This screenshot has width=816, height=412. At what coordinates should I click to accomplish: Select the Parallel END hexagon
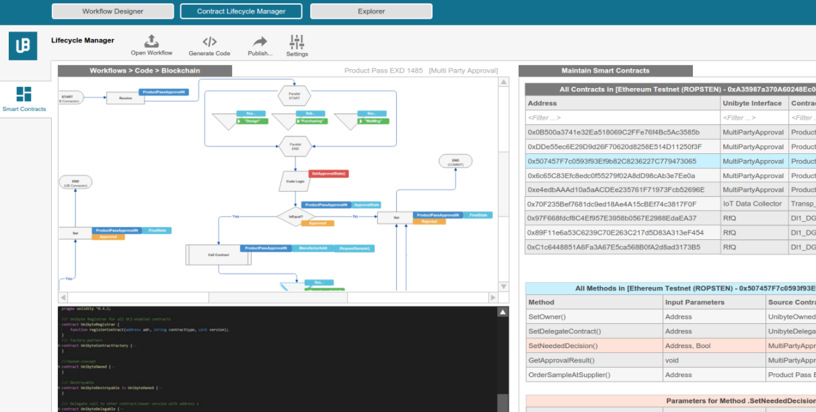pyautogui.click(x=295, y=147)
